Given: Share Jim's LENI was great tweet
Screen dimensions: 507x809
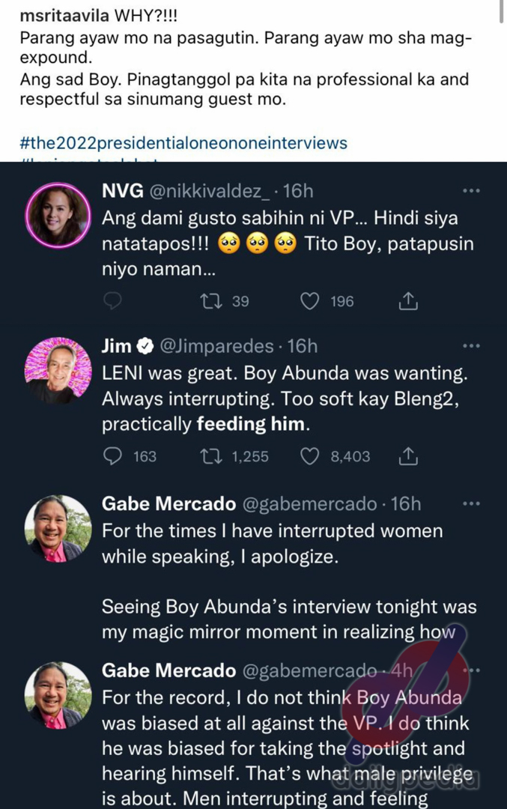Looking at the screenshot, I should coord(407,456).
